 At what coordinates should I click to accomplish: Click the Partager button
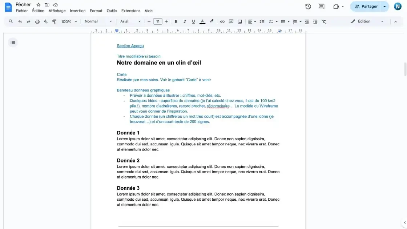point(366,7)
